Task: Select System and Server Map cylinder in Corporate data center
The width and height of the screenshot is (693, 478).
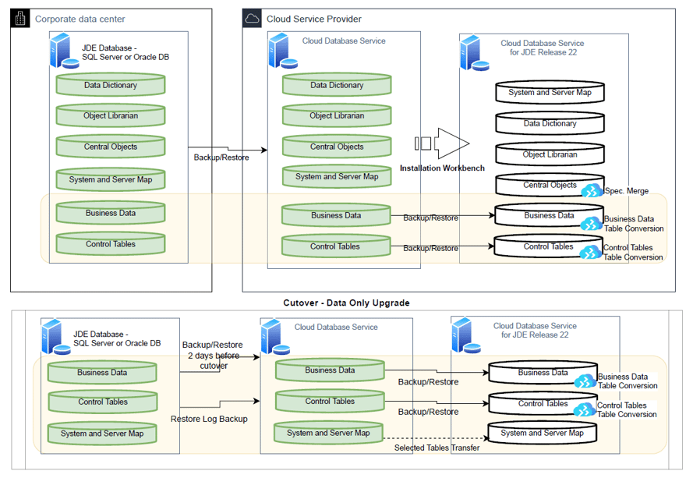Action: [111, 179]
